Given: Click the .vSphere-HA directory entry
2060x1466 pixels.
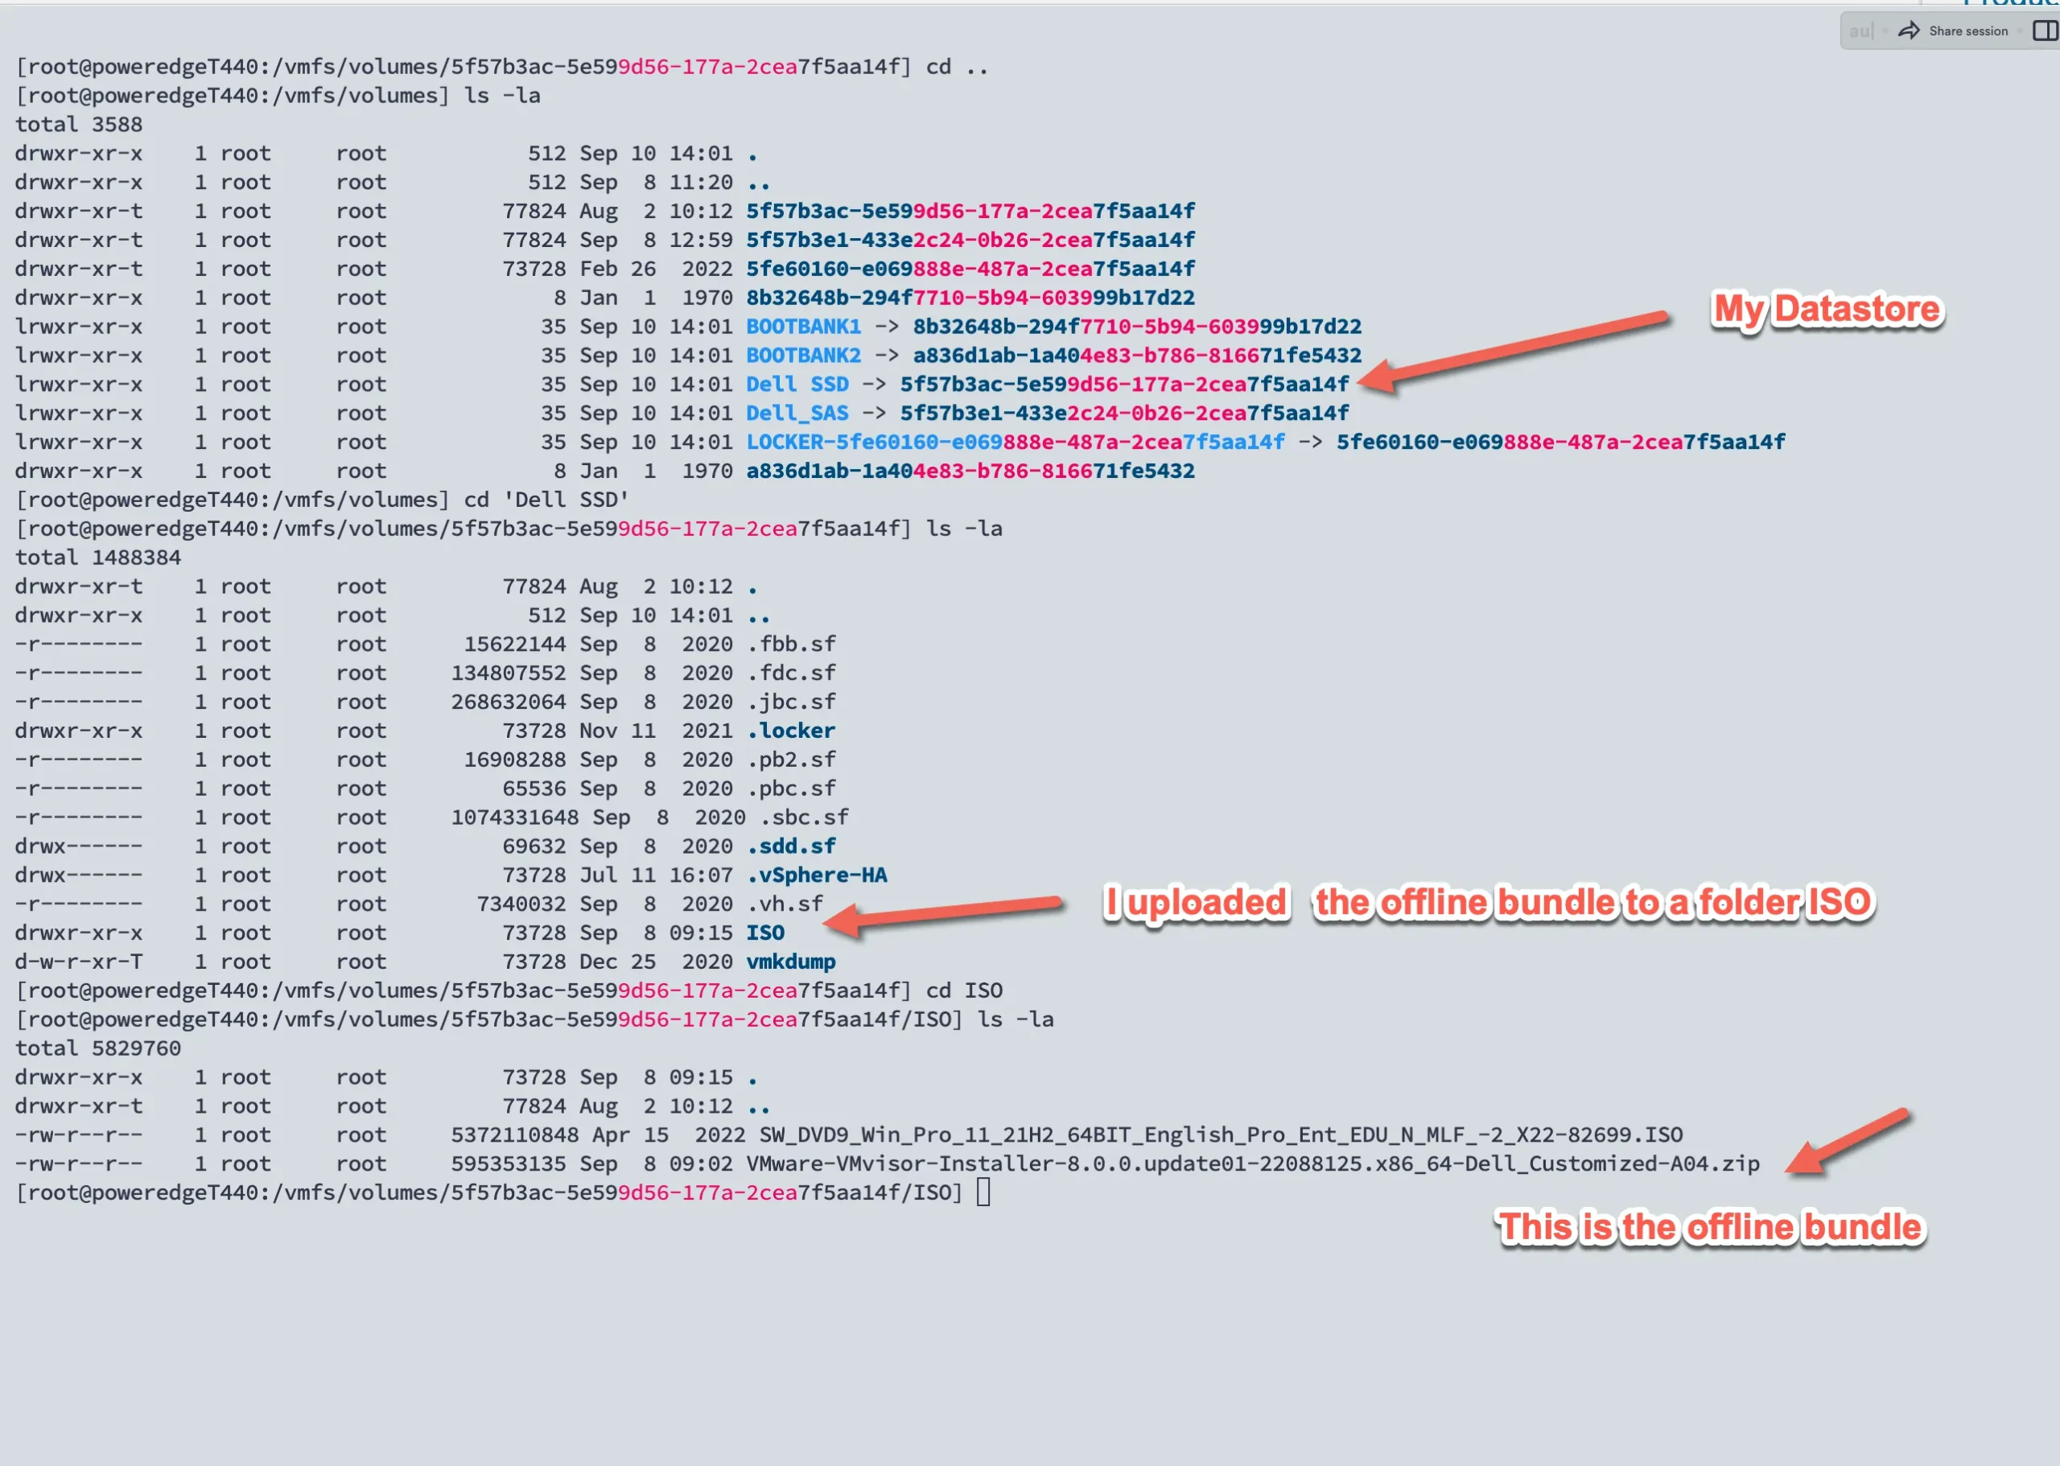Looking at the screenshot, I should (815, 874).
